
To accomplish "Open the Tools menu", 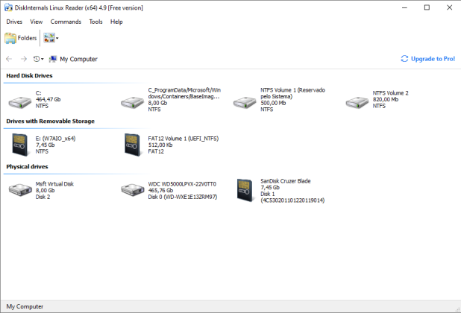I will tap(95, 22).
